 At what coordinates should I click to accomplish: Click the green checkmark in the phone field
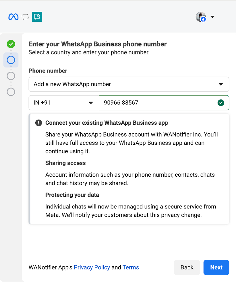(x=220, y=103)
